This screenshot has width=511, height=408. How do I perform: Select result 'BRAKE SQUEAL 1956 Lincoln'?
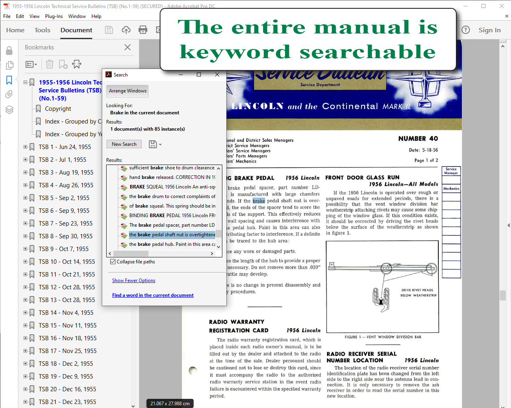click(x=172, y=187)
